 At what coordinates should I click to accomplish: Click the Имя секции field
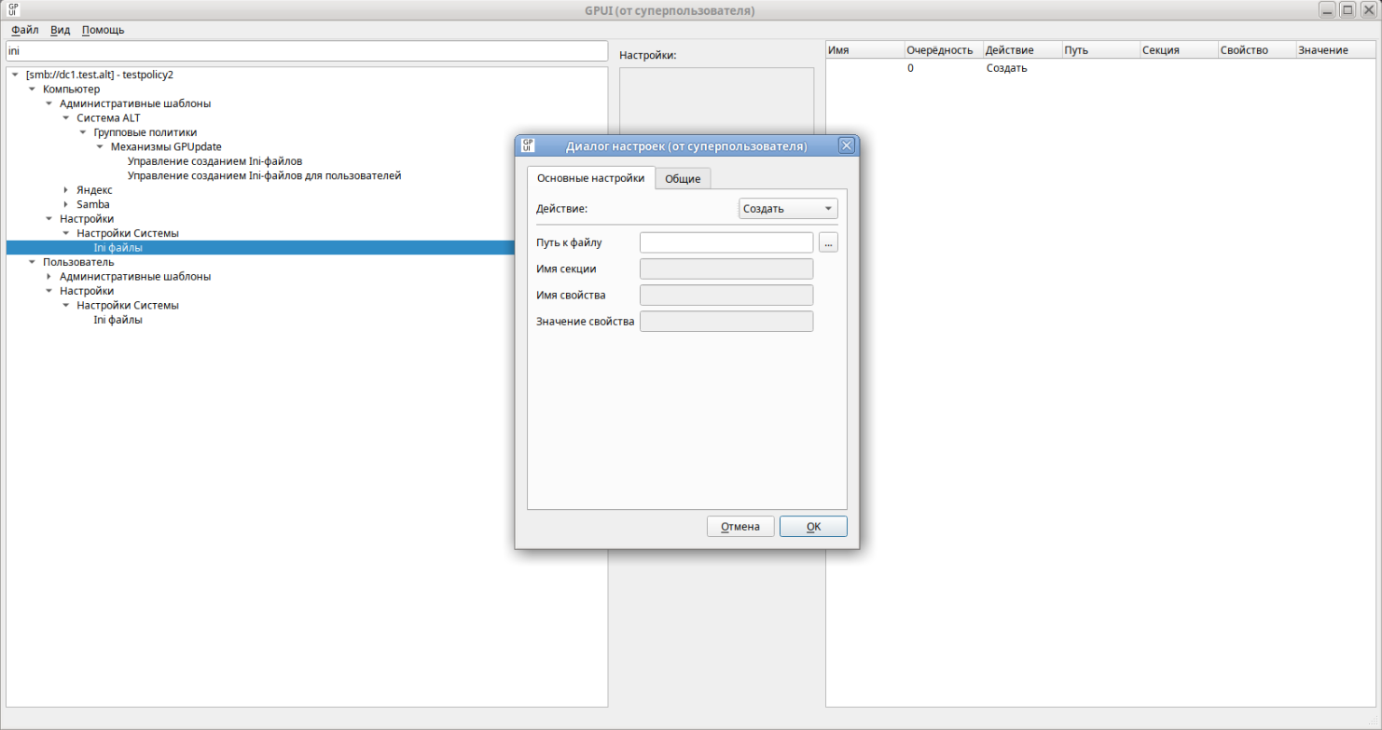click(x=726, y=269)
